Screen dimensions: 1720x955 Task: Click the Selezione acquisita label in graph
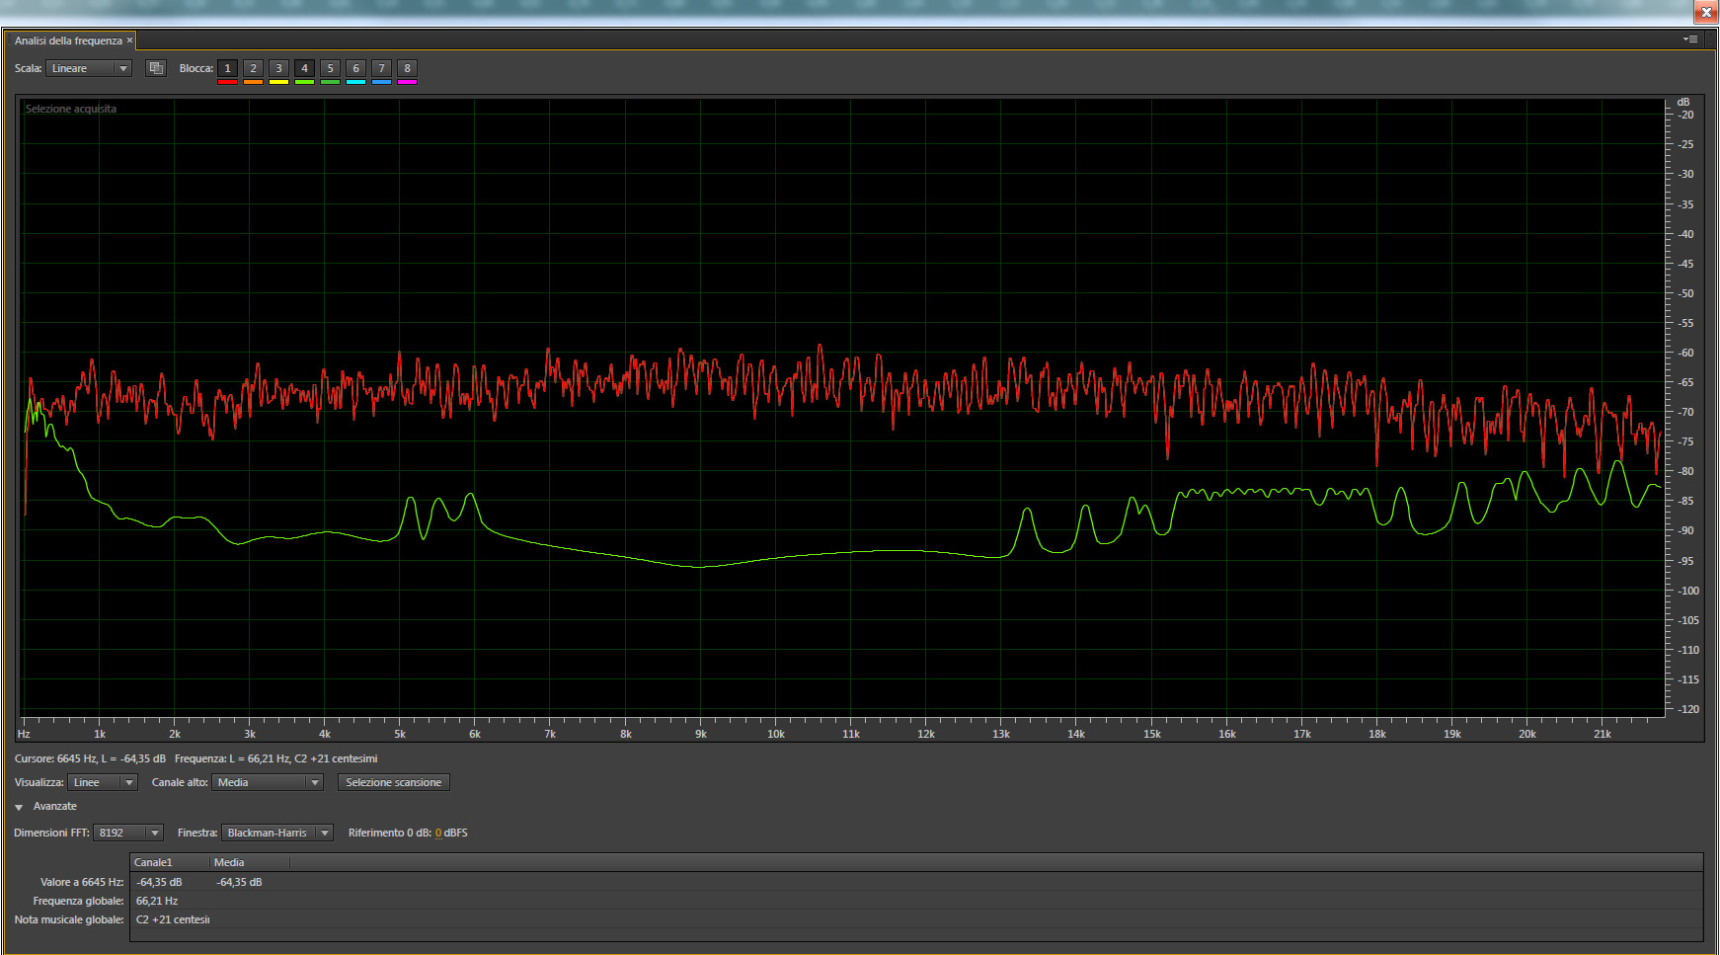point(71,109)
